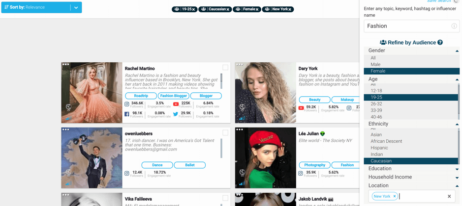
Task: Click the Refine by Audience help icon
Action: click(440, 42)
